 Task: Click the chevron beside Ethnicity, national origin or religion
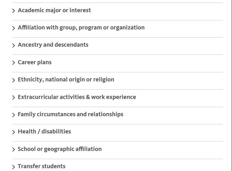point(13,80)
